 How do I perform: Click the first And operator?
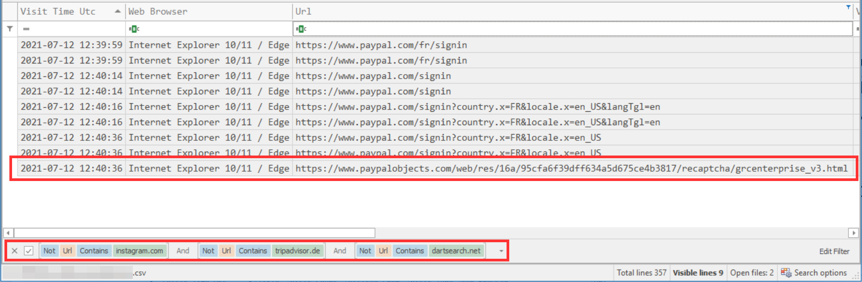pos(183,251)
